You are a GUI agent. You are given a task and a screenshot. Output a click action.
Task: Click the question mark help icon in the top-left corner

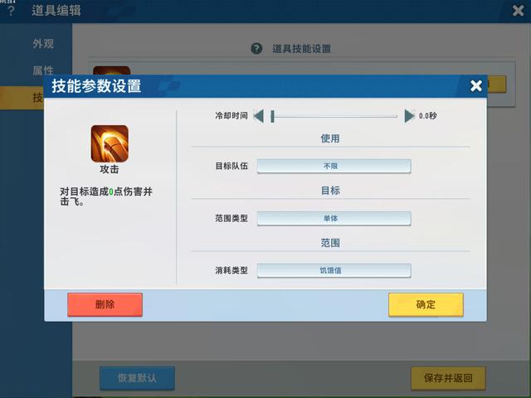coord(11,12)
